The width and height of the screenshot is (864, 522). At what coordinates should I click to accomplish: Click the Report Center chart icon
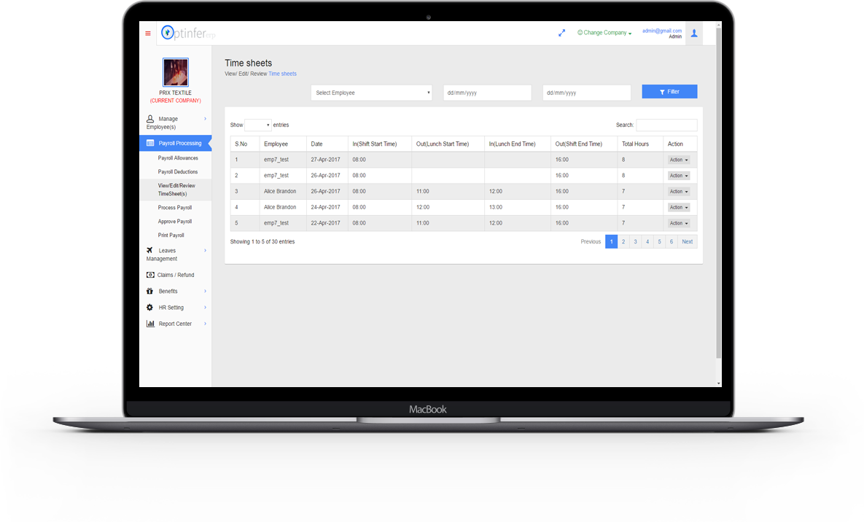(x=150, y=324)
